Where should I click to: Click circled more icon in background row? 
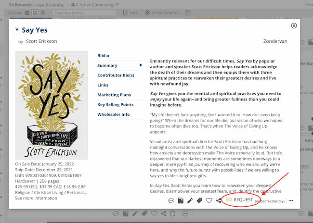click(x=185, y=214)
